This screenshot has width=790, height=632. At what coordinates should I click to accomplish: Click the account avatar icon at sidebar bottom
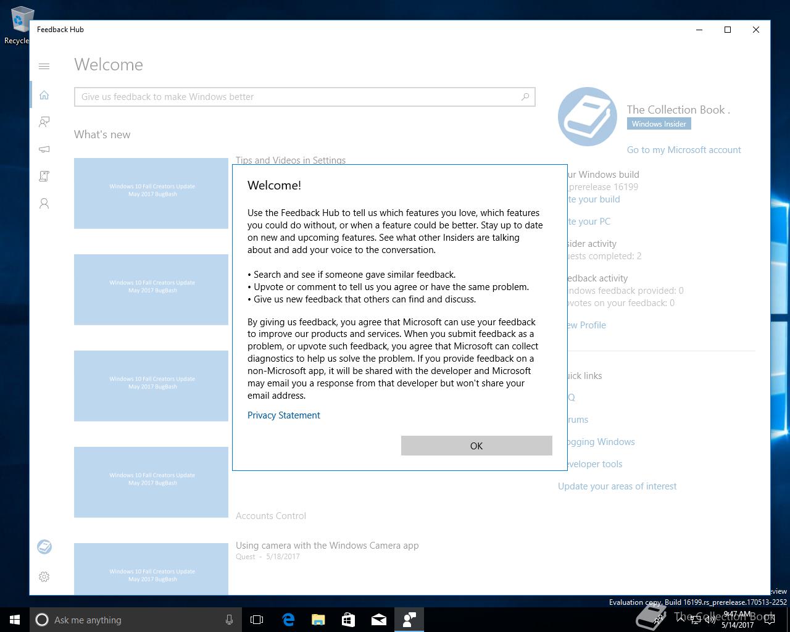44,547
